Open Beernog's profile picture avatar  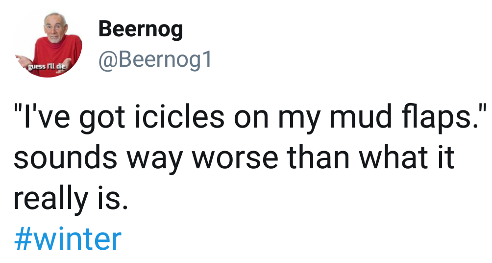(x=49, y=44)
